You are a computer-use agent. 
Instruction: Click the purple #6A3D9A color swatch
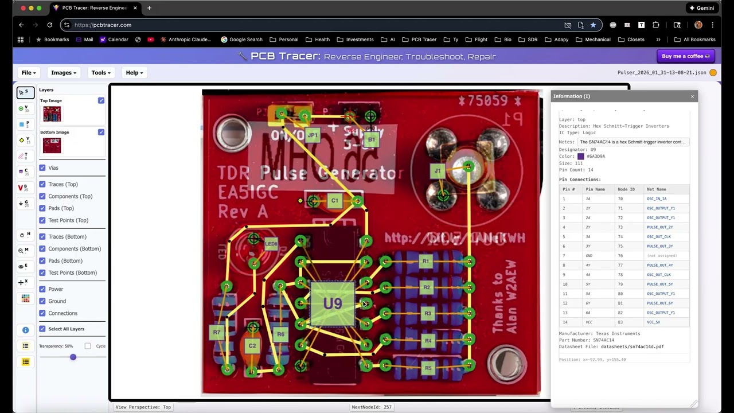pyautogui.click(x=580, y=156)
